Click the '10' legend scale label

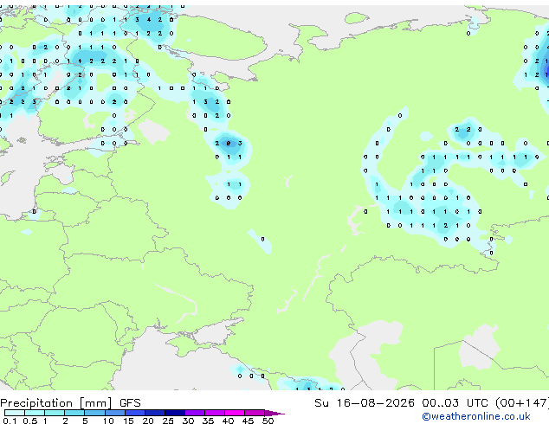108,421
